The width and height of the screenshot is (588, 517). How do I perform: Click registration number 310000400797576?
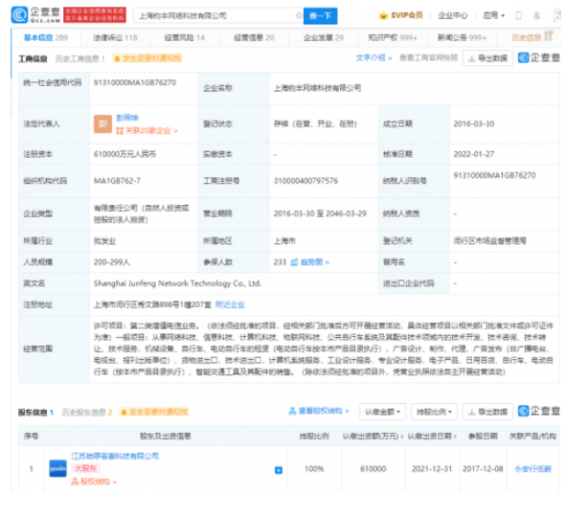click(305, 181)
